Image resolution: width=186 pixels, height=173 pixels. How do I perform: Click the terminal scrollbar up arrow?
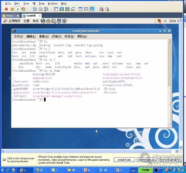pyautogui.click(x=169, y=41)
